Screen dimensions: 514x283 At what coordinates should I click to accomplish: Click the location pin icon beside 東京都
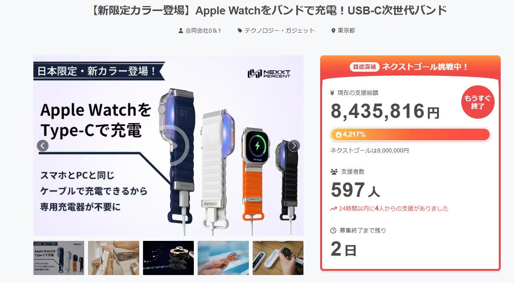(x=333, y=31)
